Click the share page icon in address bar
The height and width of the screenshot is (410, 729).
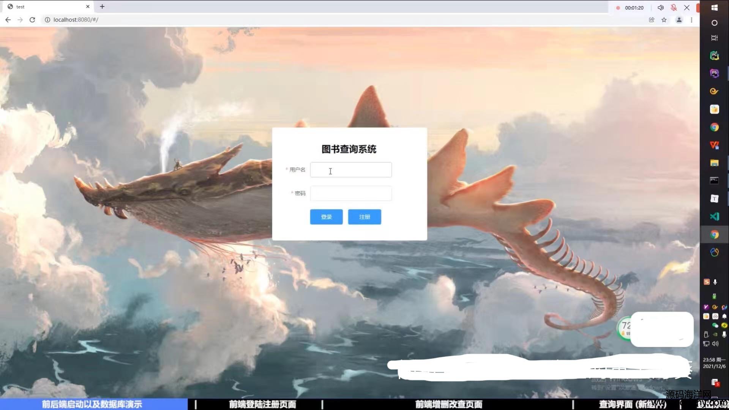click(x=652, y=20)
